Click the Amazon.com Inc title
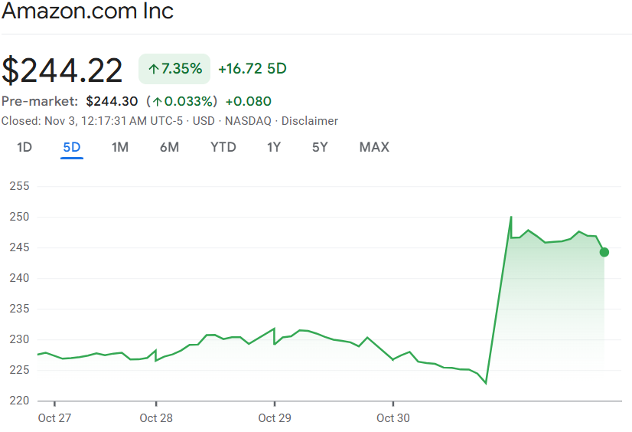 [87, 12]
